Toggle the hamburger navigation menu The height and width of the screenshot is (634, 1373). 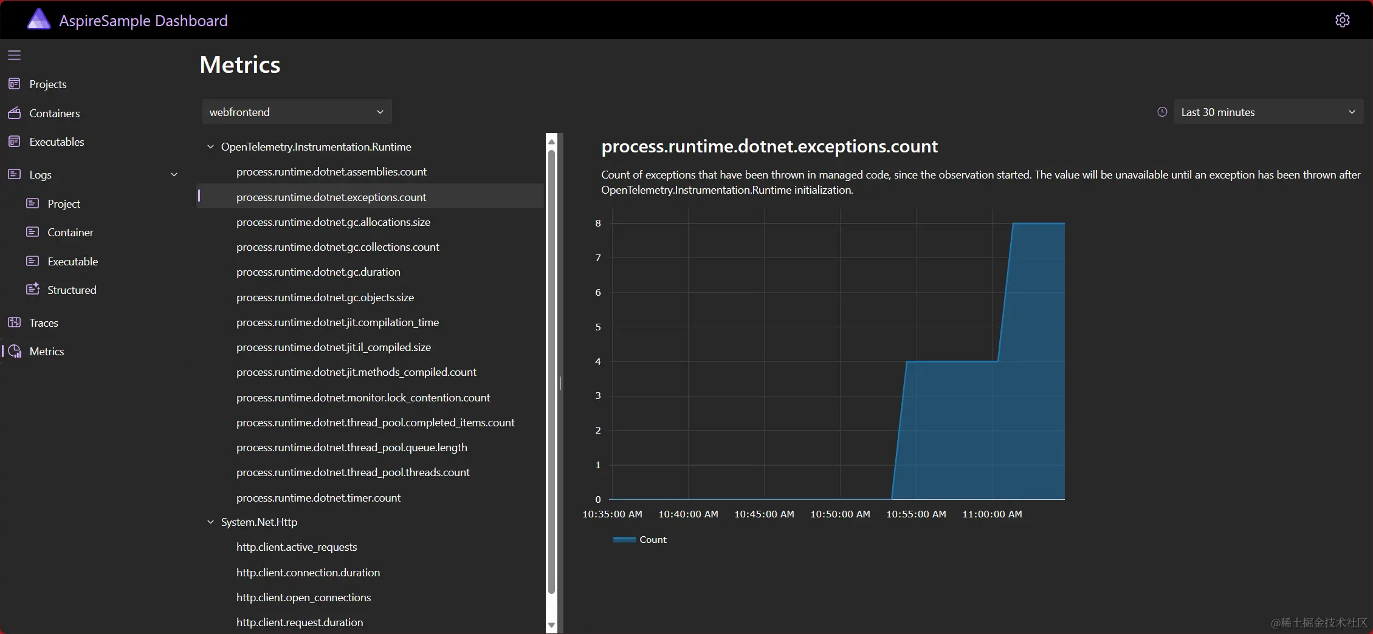[14, 55]
